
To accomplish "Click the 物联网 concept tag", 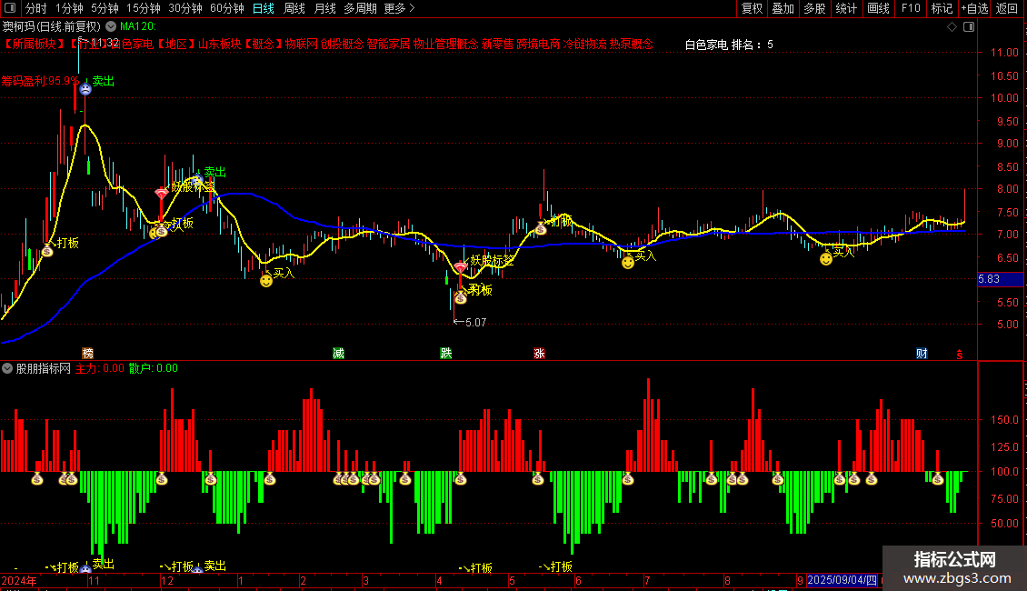I will [x=302, y=44].
